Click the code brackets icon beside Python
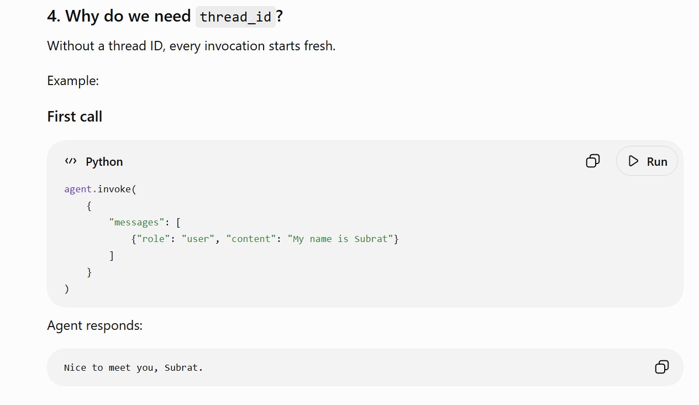This screenshot has height=405, width=699. (70, 161)
